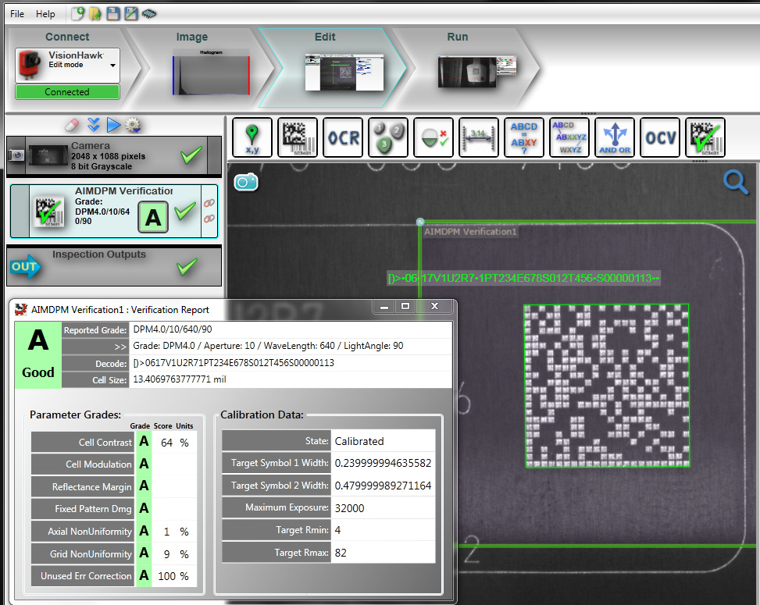Click the ROI corner handle near AIMDPM Verification1 label
The width and height of the screenshot is (760, 605).
(420, 222)
